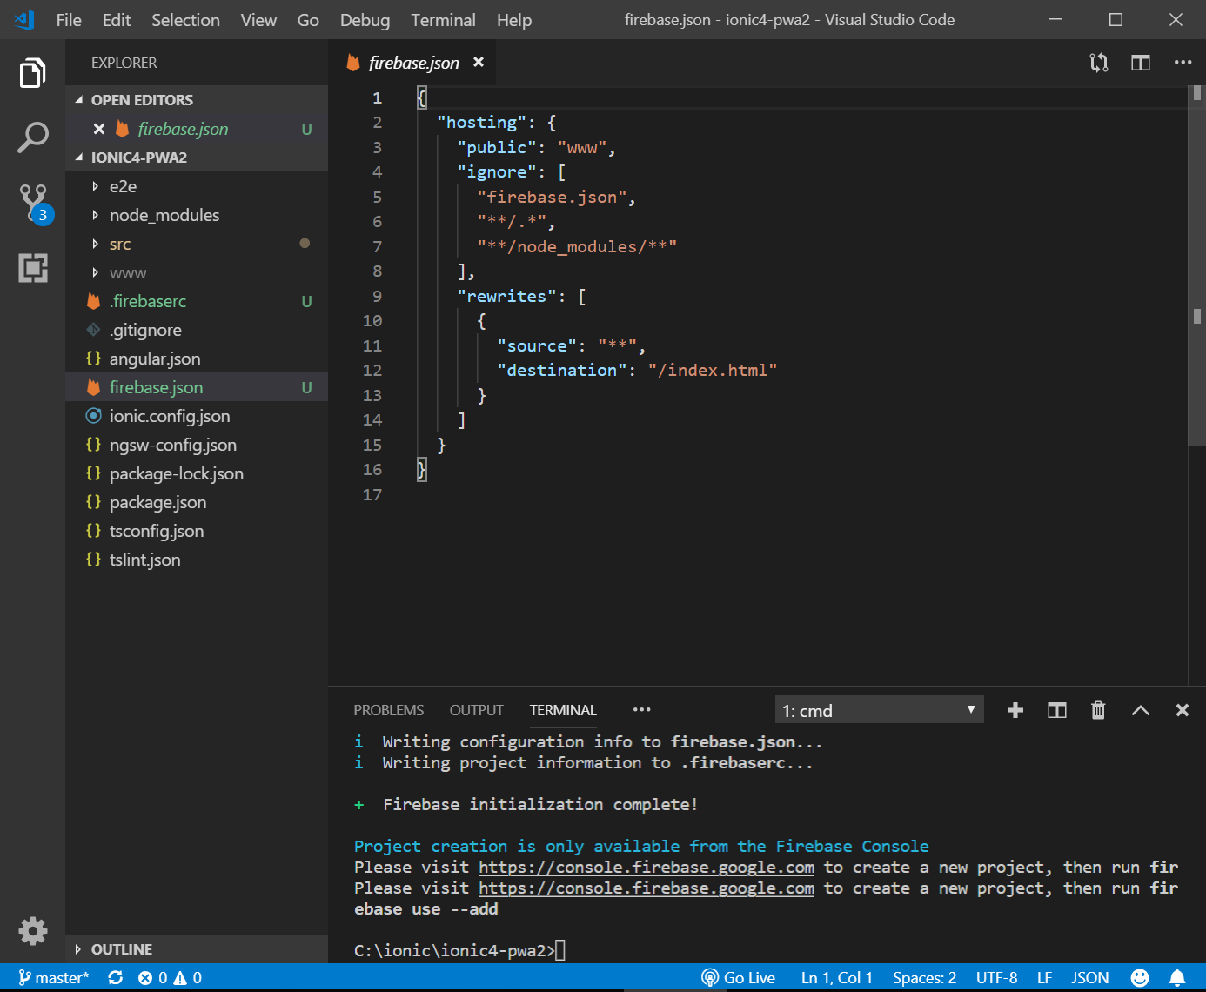Image resolution: width=1206 pixels, height=992 pixels.
Task: Open the Manage gear settings icon
Action: [33, 930]
